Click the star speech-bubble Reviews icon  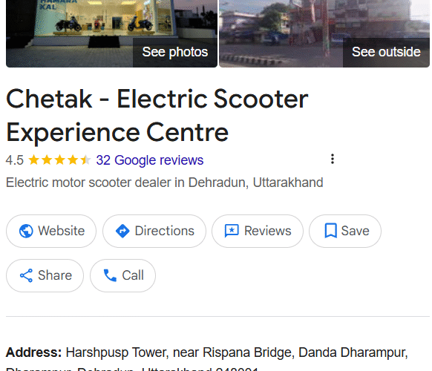(232, 231)
